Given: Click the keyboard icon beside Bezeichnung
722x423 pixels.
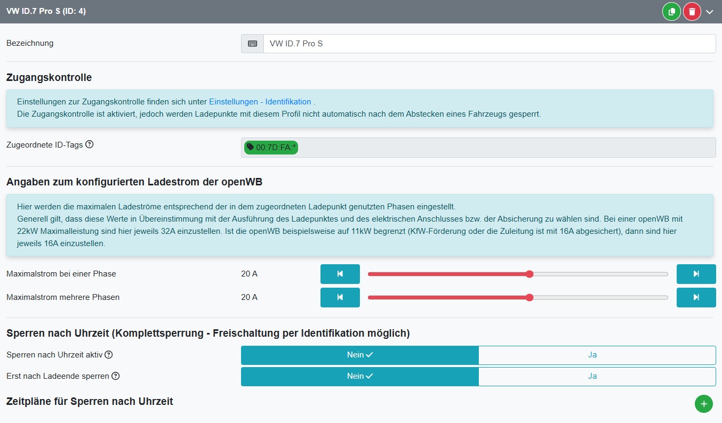Looking at the screenshot, I should [252, 44].
